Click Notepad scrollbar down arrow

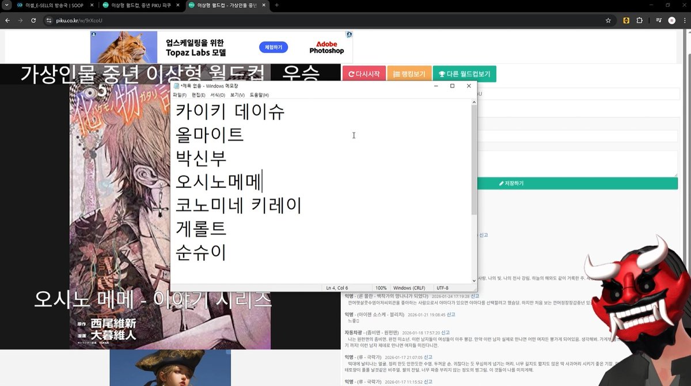474,281
